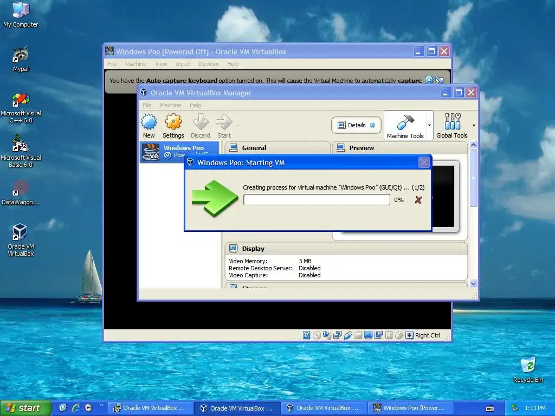Open the View menu in Windows Poo window

pos(161,64)
